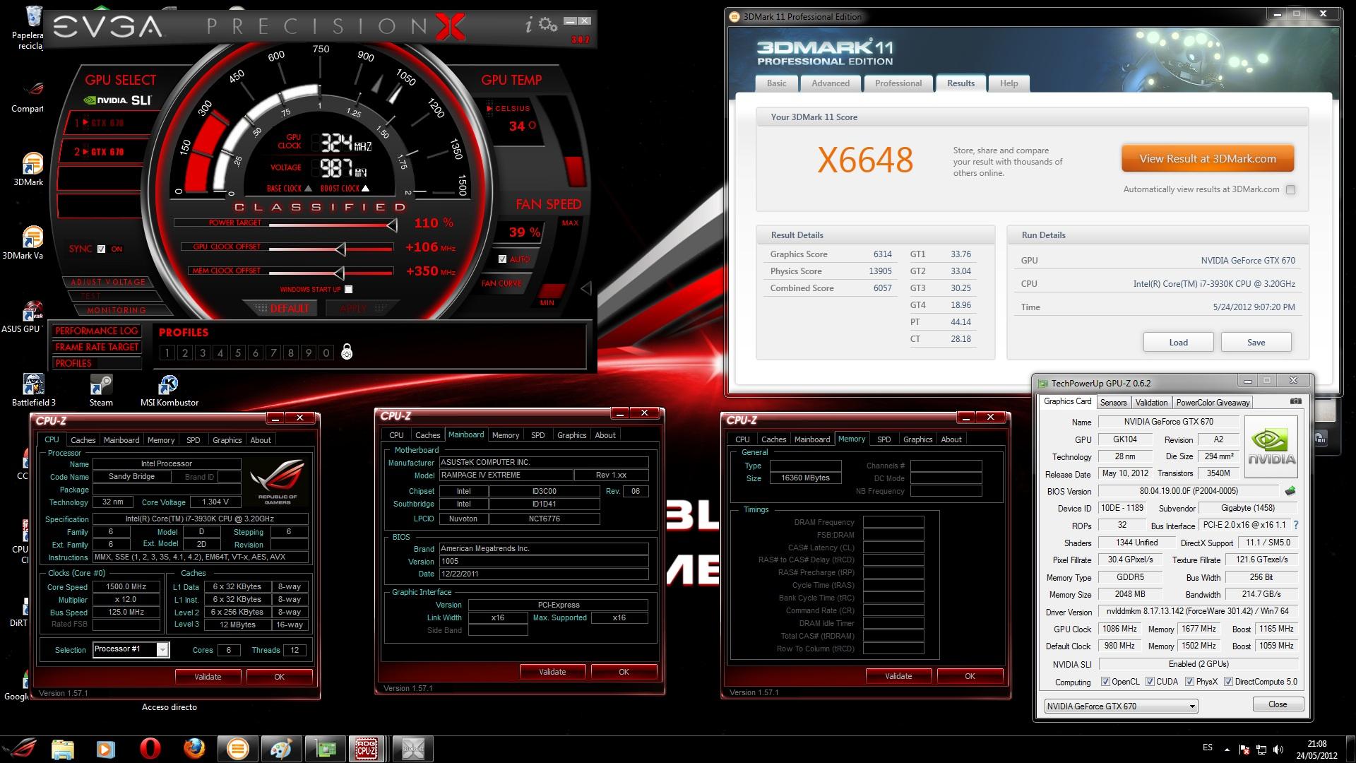The image size is (1356, 763).
Task: Toggle the DirectCompute 5.0 checkbox
Action: click(x=1228, y=682)
